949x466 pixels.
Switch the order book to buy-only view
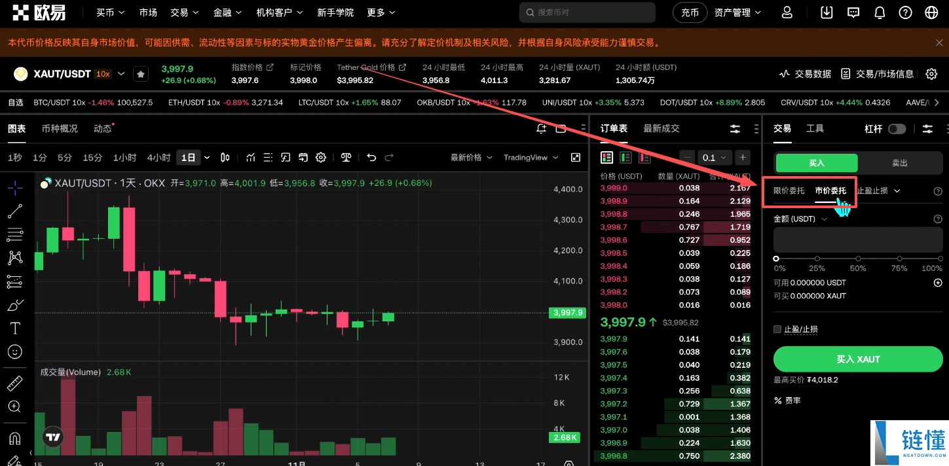(x=625, y=157)
